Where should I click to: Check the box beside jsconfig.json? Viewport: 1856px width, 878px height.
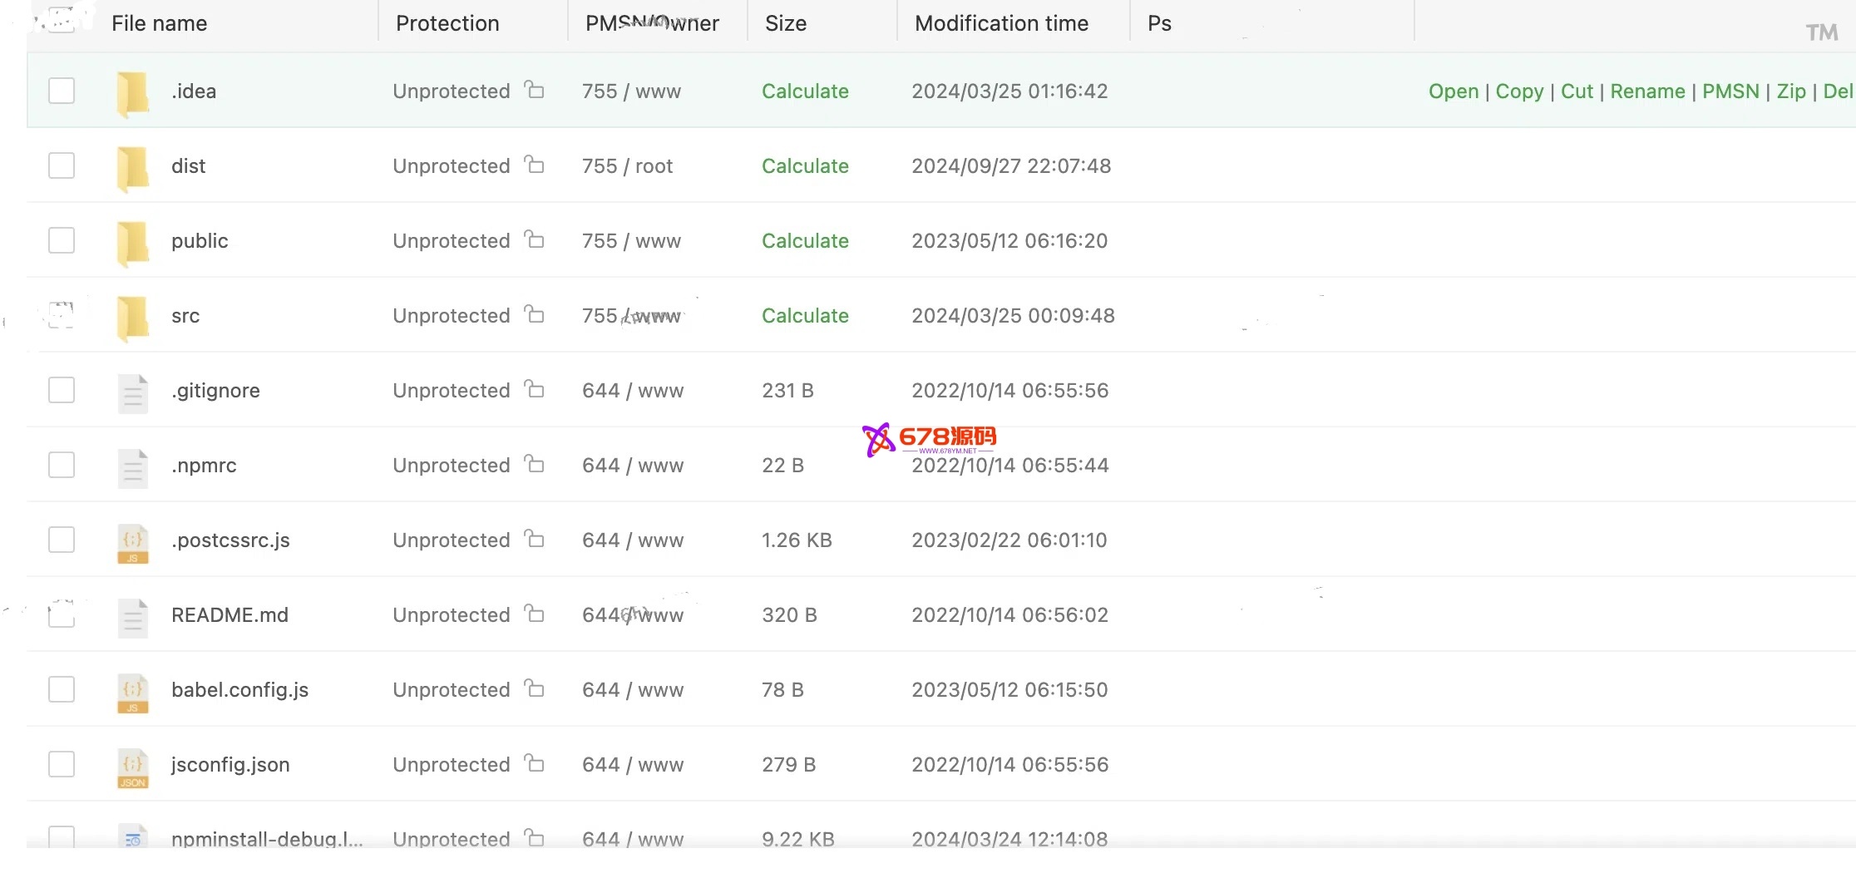coord(62,764)
